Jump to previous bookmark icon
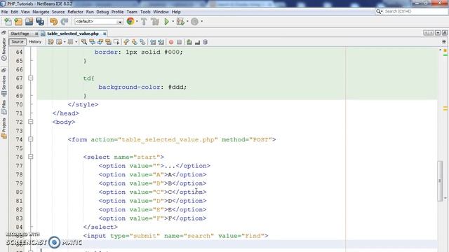Image resolution: width=449 pixels, height=252 pixels. 126,42
